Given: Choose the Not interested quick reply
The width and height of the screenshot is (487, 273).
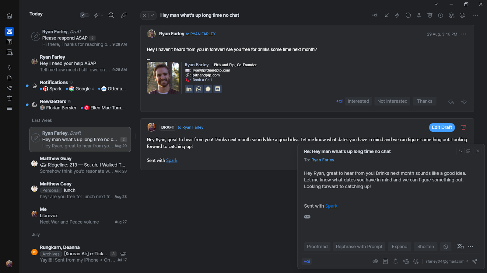Looking at the screenshot, I should coord(392,101).
